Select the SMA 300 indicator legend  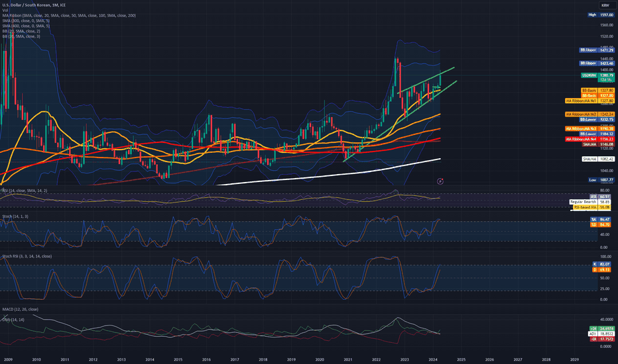point(26,21)
